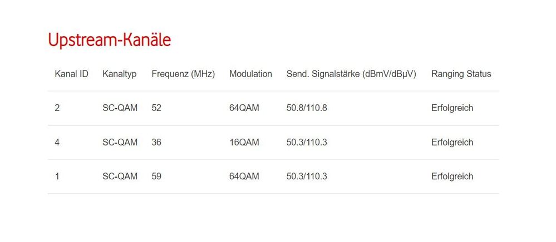Select the frequency value 36
The height and width of the screenshot is (242, 556).
[x=156, y=143]
